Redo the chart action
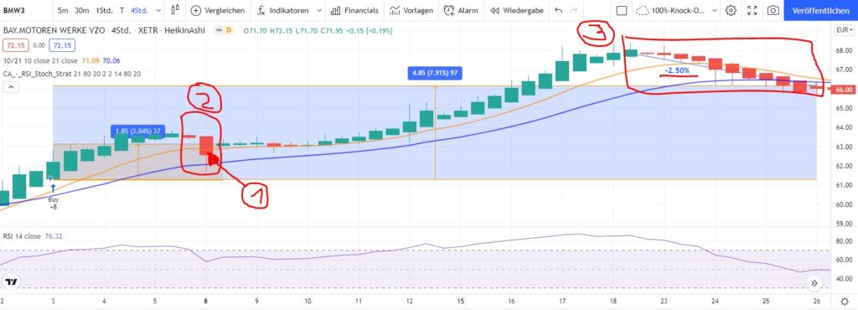 (x=573, y=10)
